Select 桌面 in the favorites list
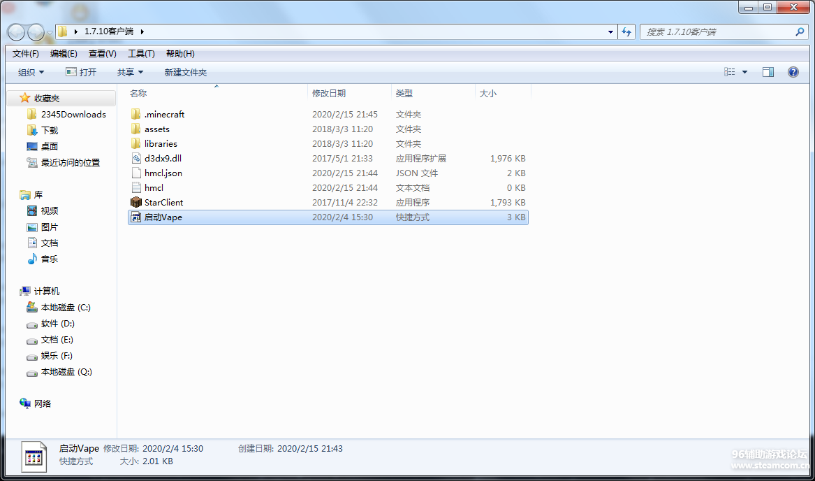815x481 pixels. click(49, 146)
